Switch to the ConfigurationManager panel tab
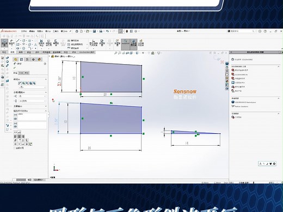The image size is (283, 212). (x=27, y=59)
